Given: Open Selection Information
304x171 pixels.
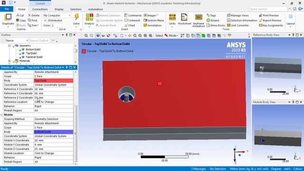Looking at the screenshot, I should point(242,20).
